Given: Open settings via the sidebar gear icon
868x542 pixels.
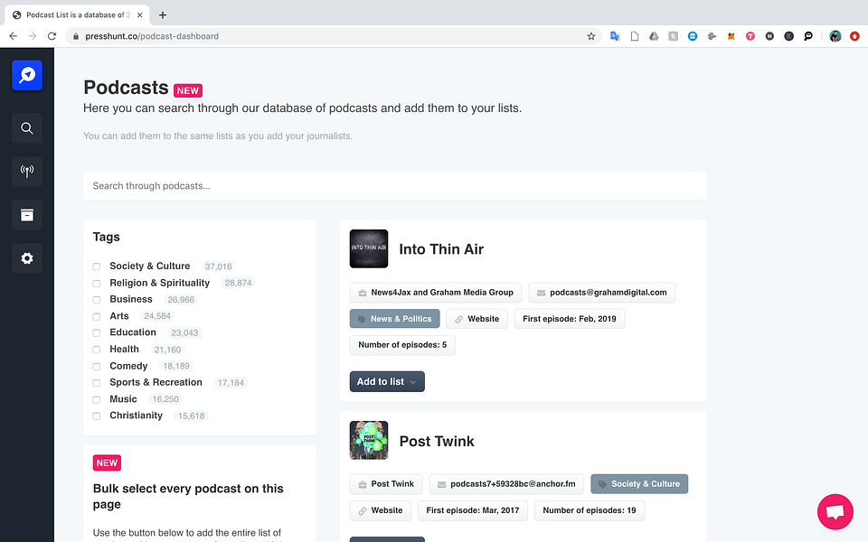Looking at the screenshot, I should coord(27,258).
